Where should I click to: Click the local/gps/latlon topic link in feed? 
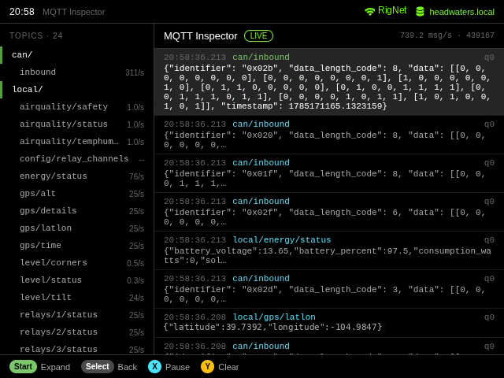(x=274, y=317)
